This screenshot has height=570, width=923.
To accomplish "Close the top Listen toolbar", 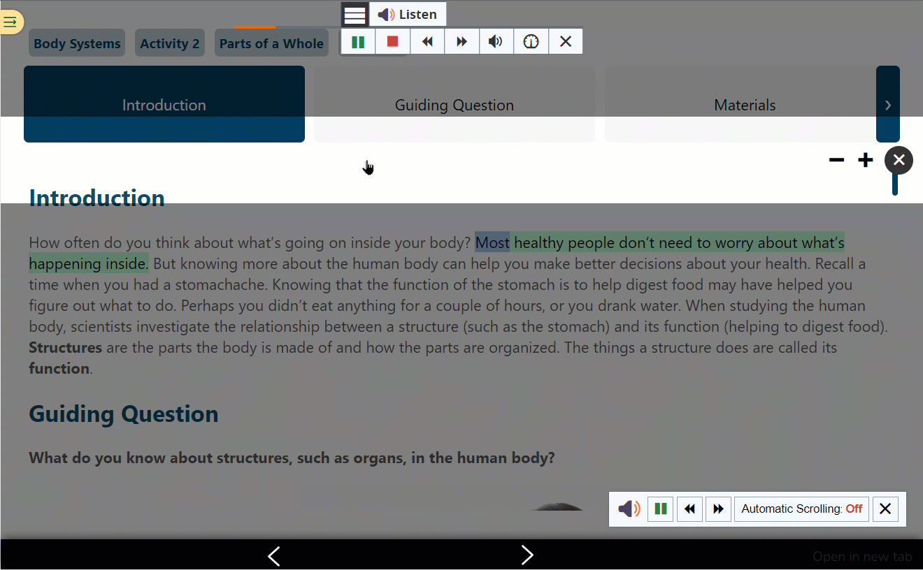I will [x=566, y=42].
